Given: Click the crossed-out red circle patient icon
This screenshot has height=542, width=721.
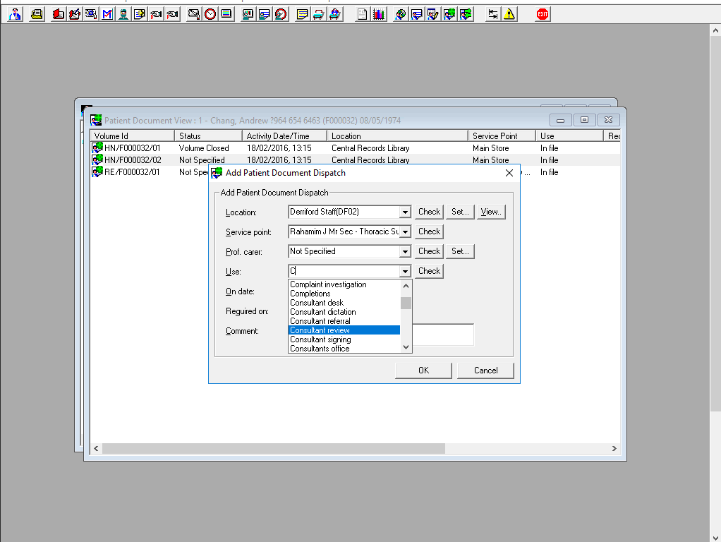Looking at the screenshot, I should click(281, 14).
